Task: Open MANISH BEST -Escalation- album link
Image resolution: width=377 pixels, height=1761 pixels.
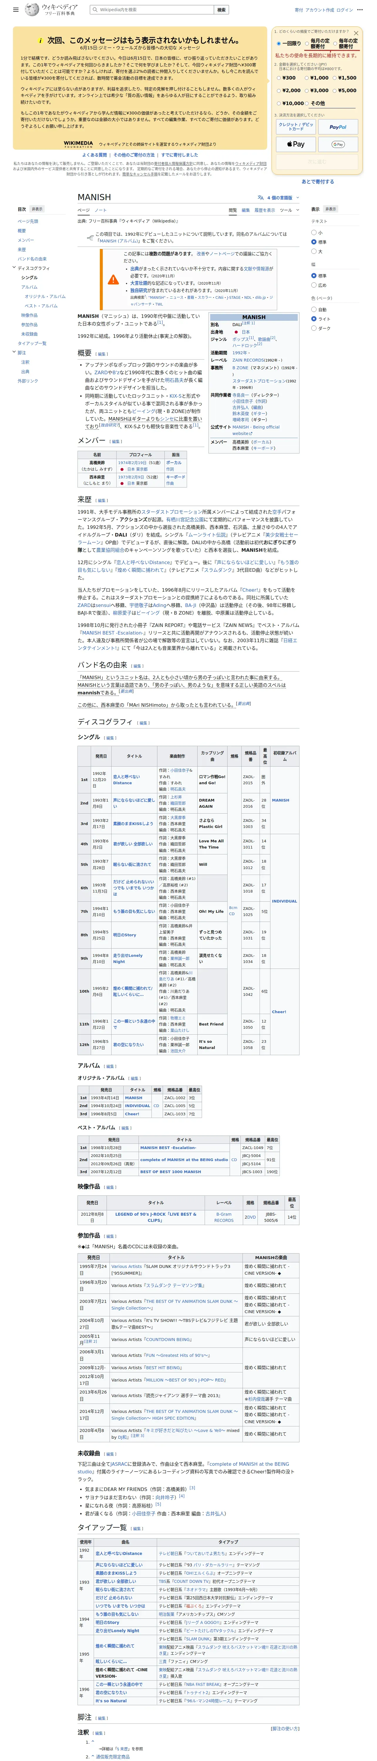Action: click(x=168, y=1148)
